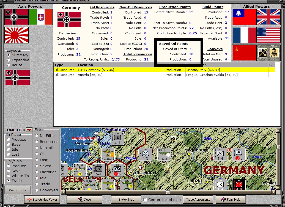
Task: Select the Rail/Ship Trade option
Action: (8, 181)
